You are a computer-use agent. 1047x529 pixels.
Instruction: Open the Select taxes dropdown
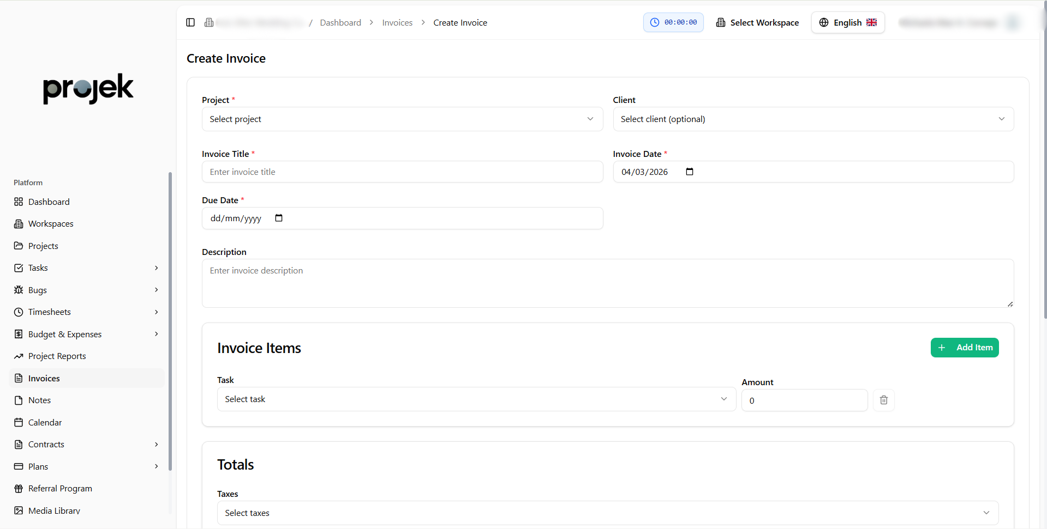607,513
